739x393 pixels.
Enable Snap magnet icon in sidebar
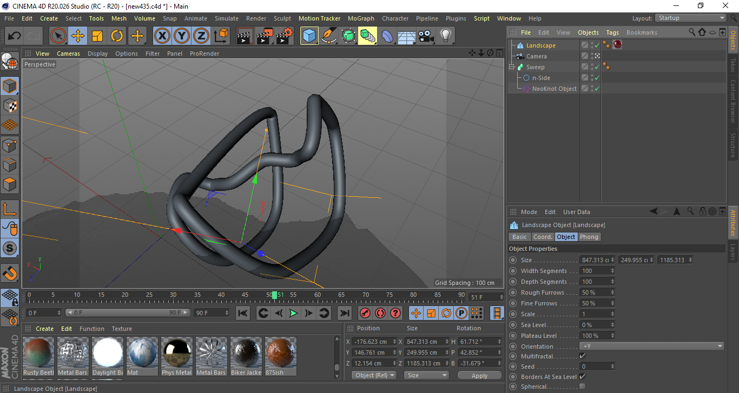tap(10, 273)
